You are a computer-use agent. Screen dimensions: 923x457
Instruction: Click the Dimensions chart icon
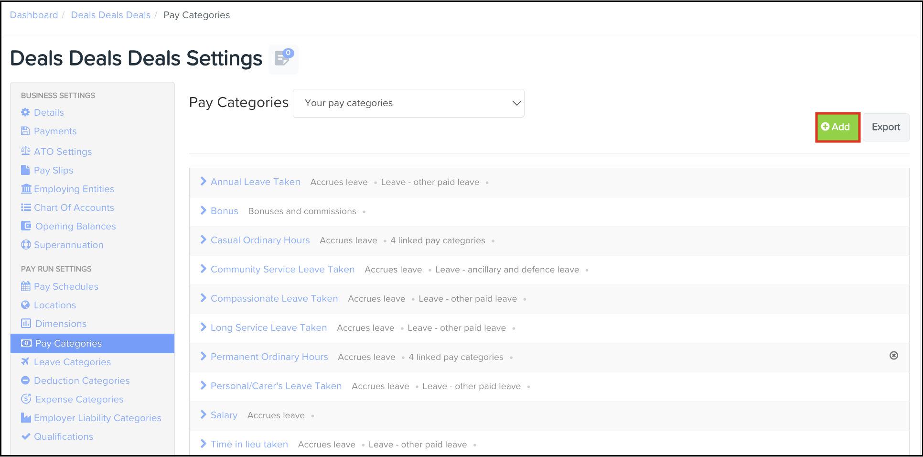pos(26,324)
